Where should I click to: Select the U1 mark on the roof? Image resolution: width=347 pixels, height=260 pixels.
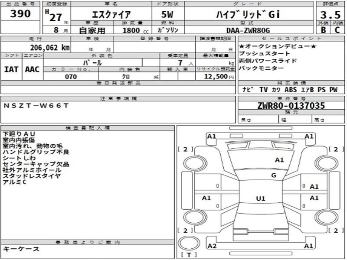[x=261, y=198]
